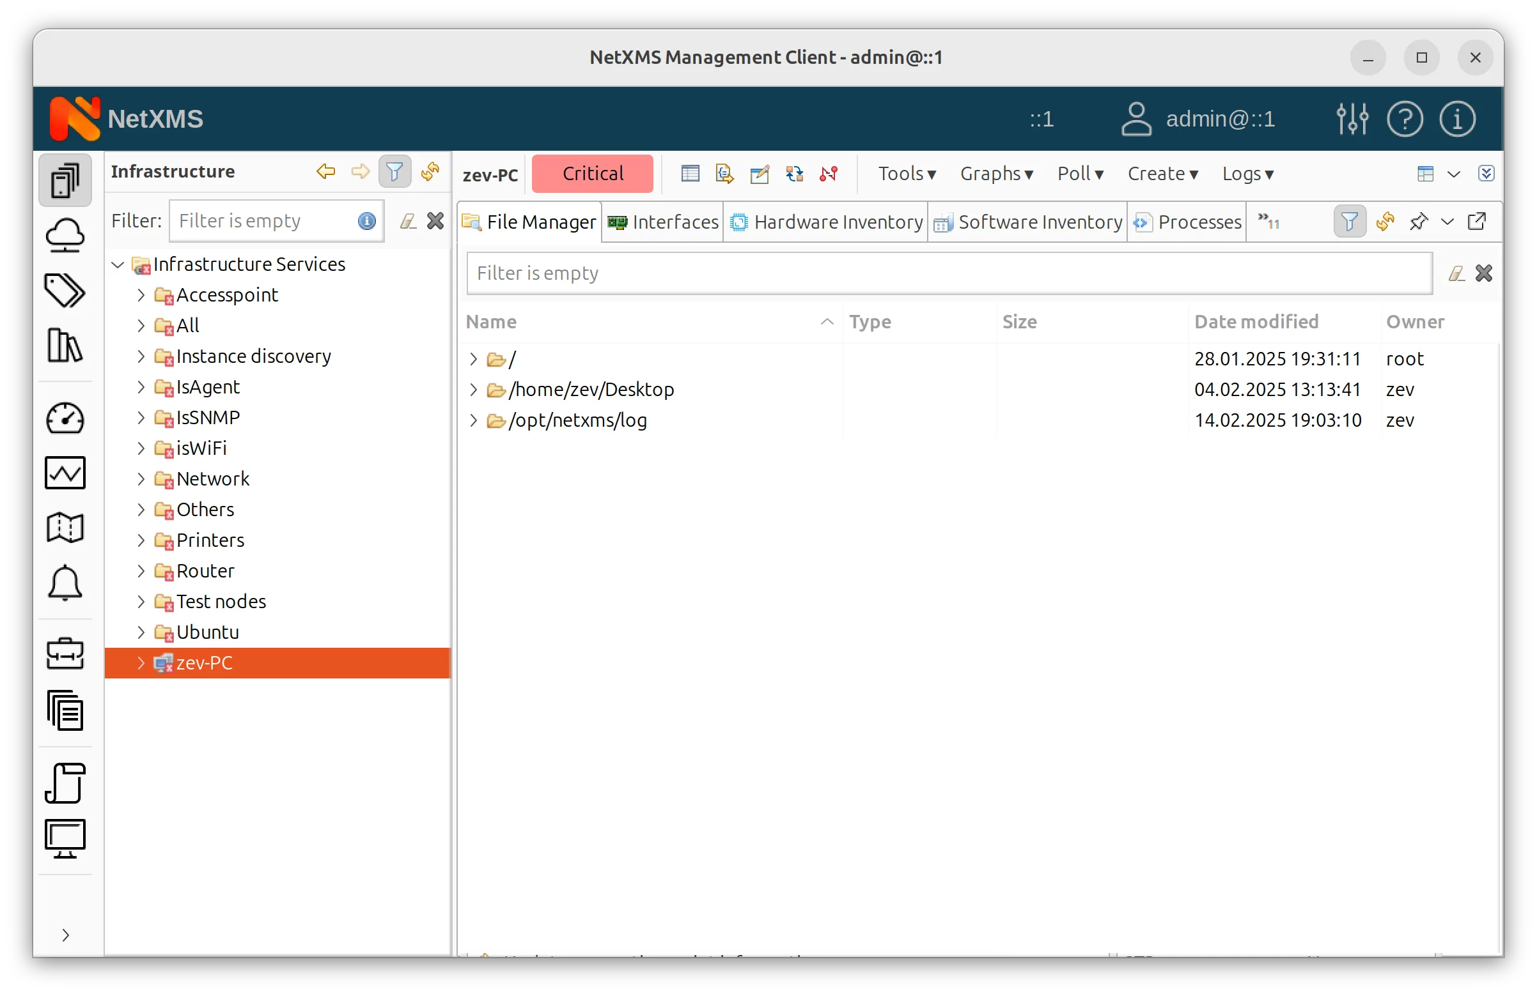Toggle the File Manager filter funnel
Screen dimensions: 1537x994
pos(1349,222)
